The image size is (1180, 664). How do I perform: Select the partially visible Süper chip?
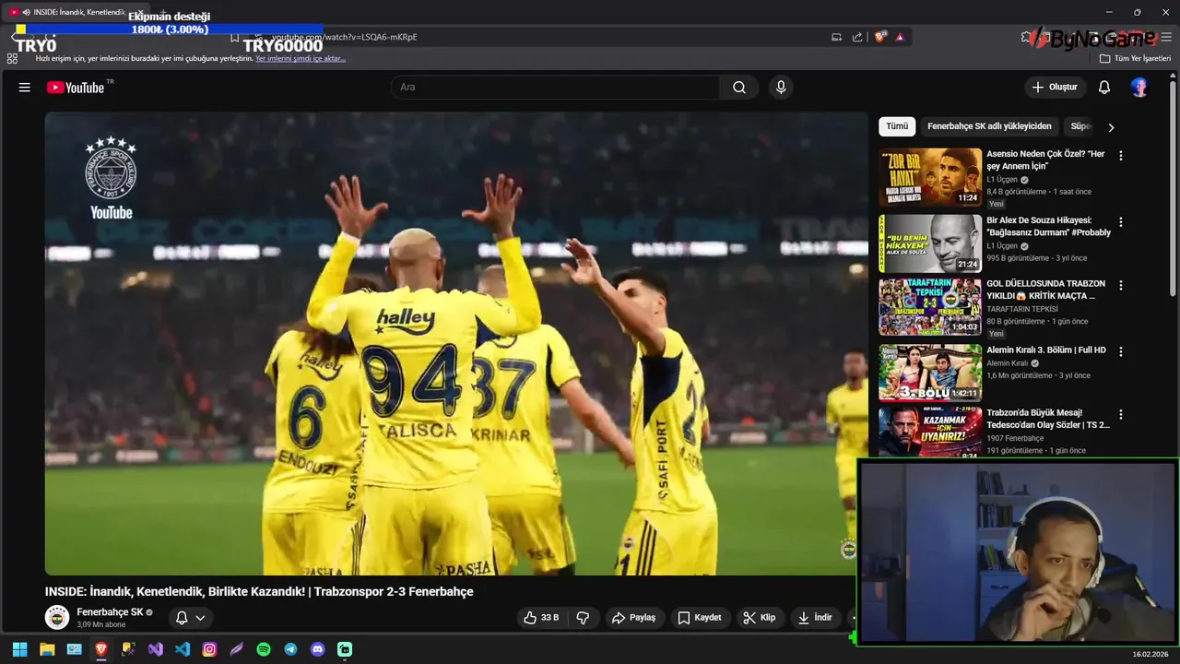coord(1080,126)
